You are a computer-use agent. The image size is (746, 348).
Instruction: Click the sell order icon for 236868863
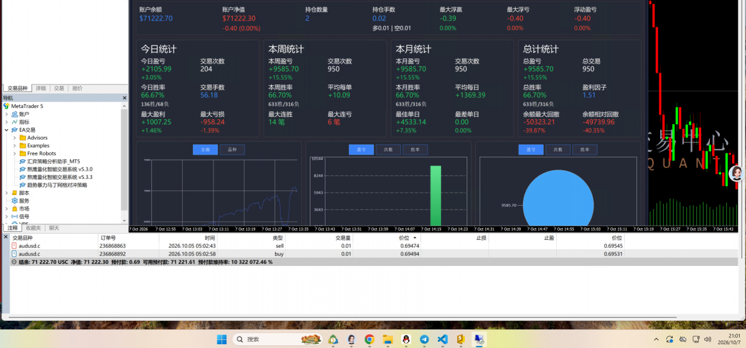coord(14,246)
